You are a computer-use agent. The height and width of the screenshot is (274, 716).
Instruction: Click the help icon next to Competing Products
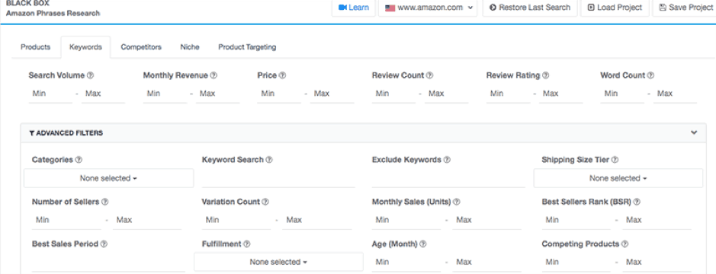pyautogui.click(x=624, y=244)
